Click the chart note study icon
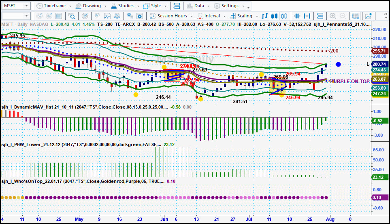This screenshot has height=224, width=390. coord(107,16)
